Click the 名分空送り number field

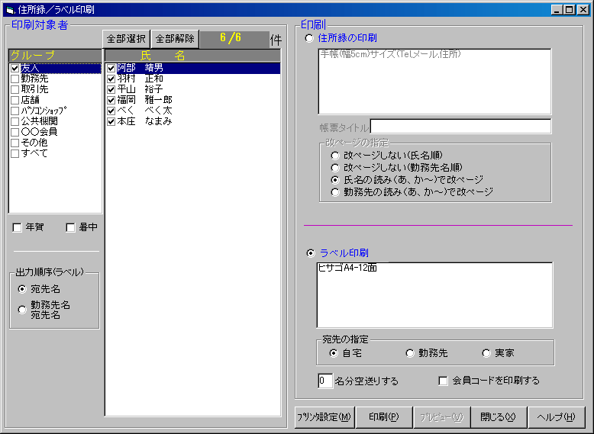click(324, 380)
